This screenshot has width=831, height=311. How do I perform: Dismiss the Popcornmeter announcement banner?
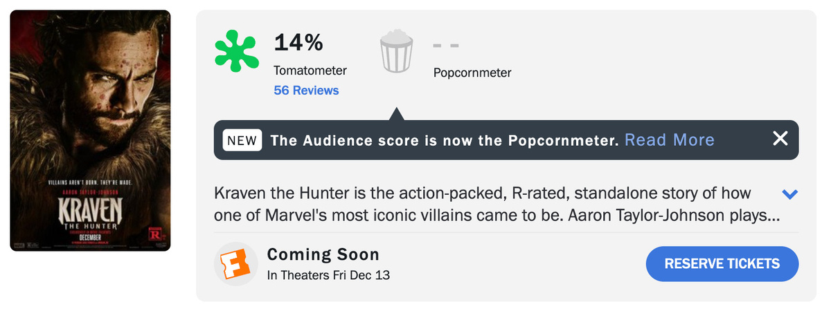point(780,139)
